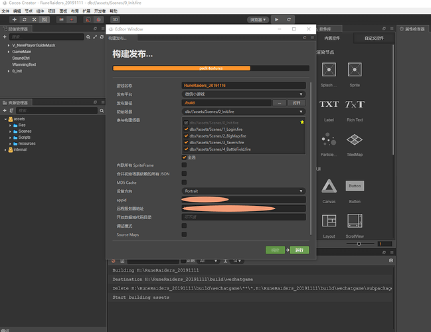The height and width of the screenshot is (332, 431).
Task: Toggle the 全选 select-all checkbox
Action: coord(184,157)
